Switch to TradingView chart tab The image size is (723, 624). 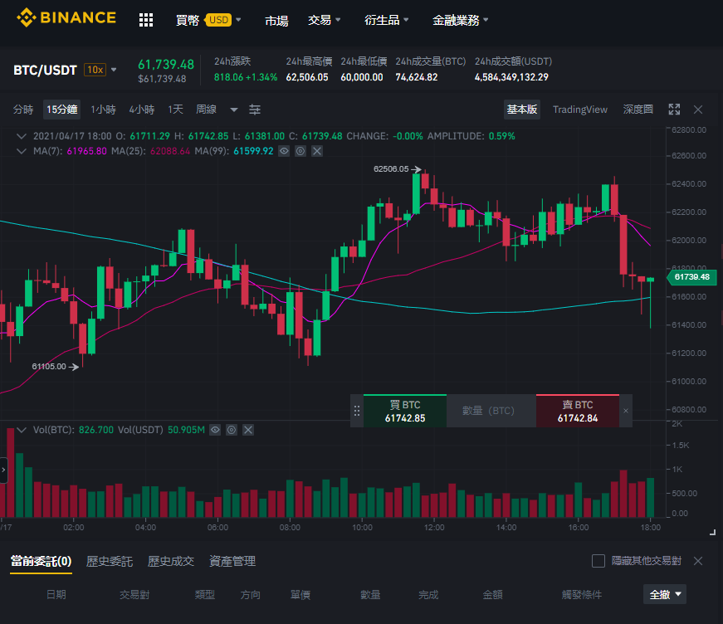[x=580, y=110]
